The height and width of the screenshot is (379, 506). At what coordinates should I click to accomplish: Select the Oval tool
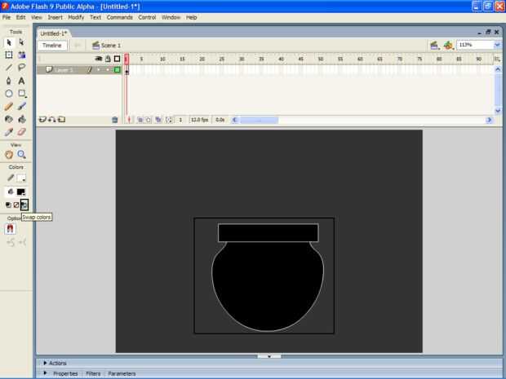(9, 94)
